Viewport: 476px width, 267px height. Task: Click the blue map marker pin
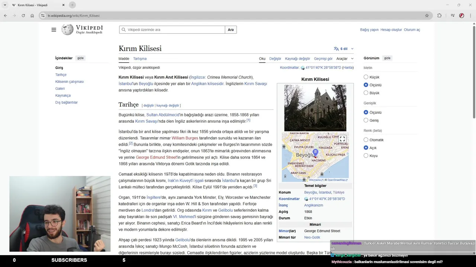pyautogui.click(x=315, y=152)
